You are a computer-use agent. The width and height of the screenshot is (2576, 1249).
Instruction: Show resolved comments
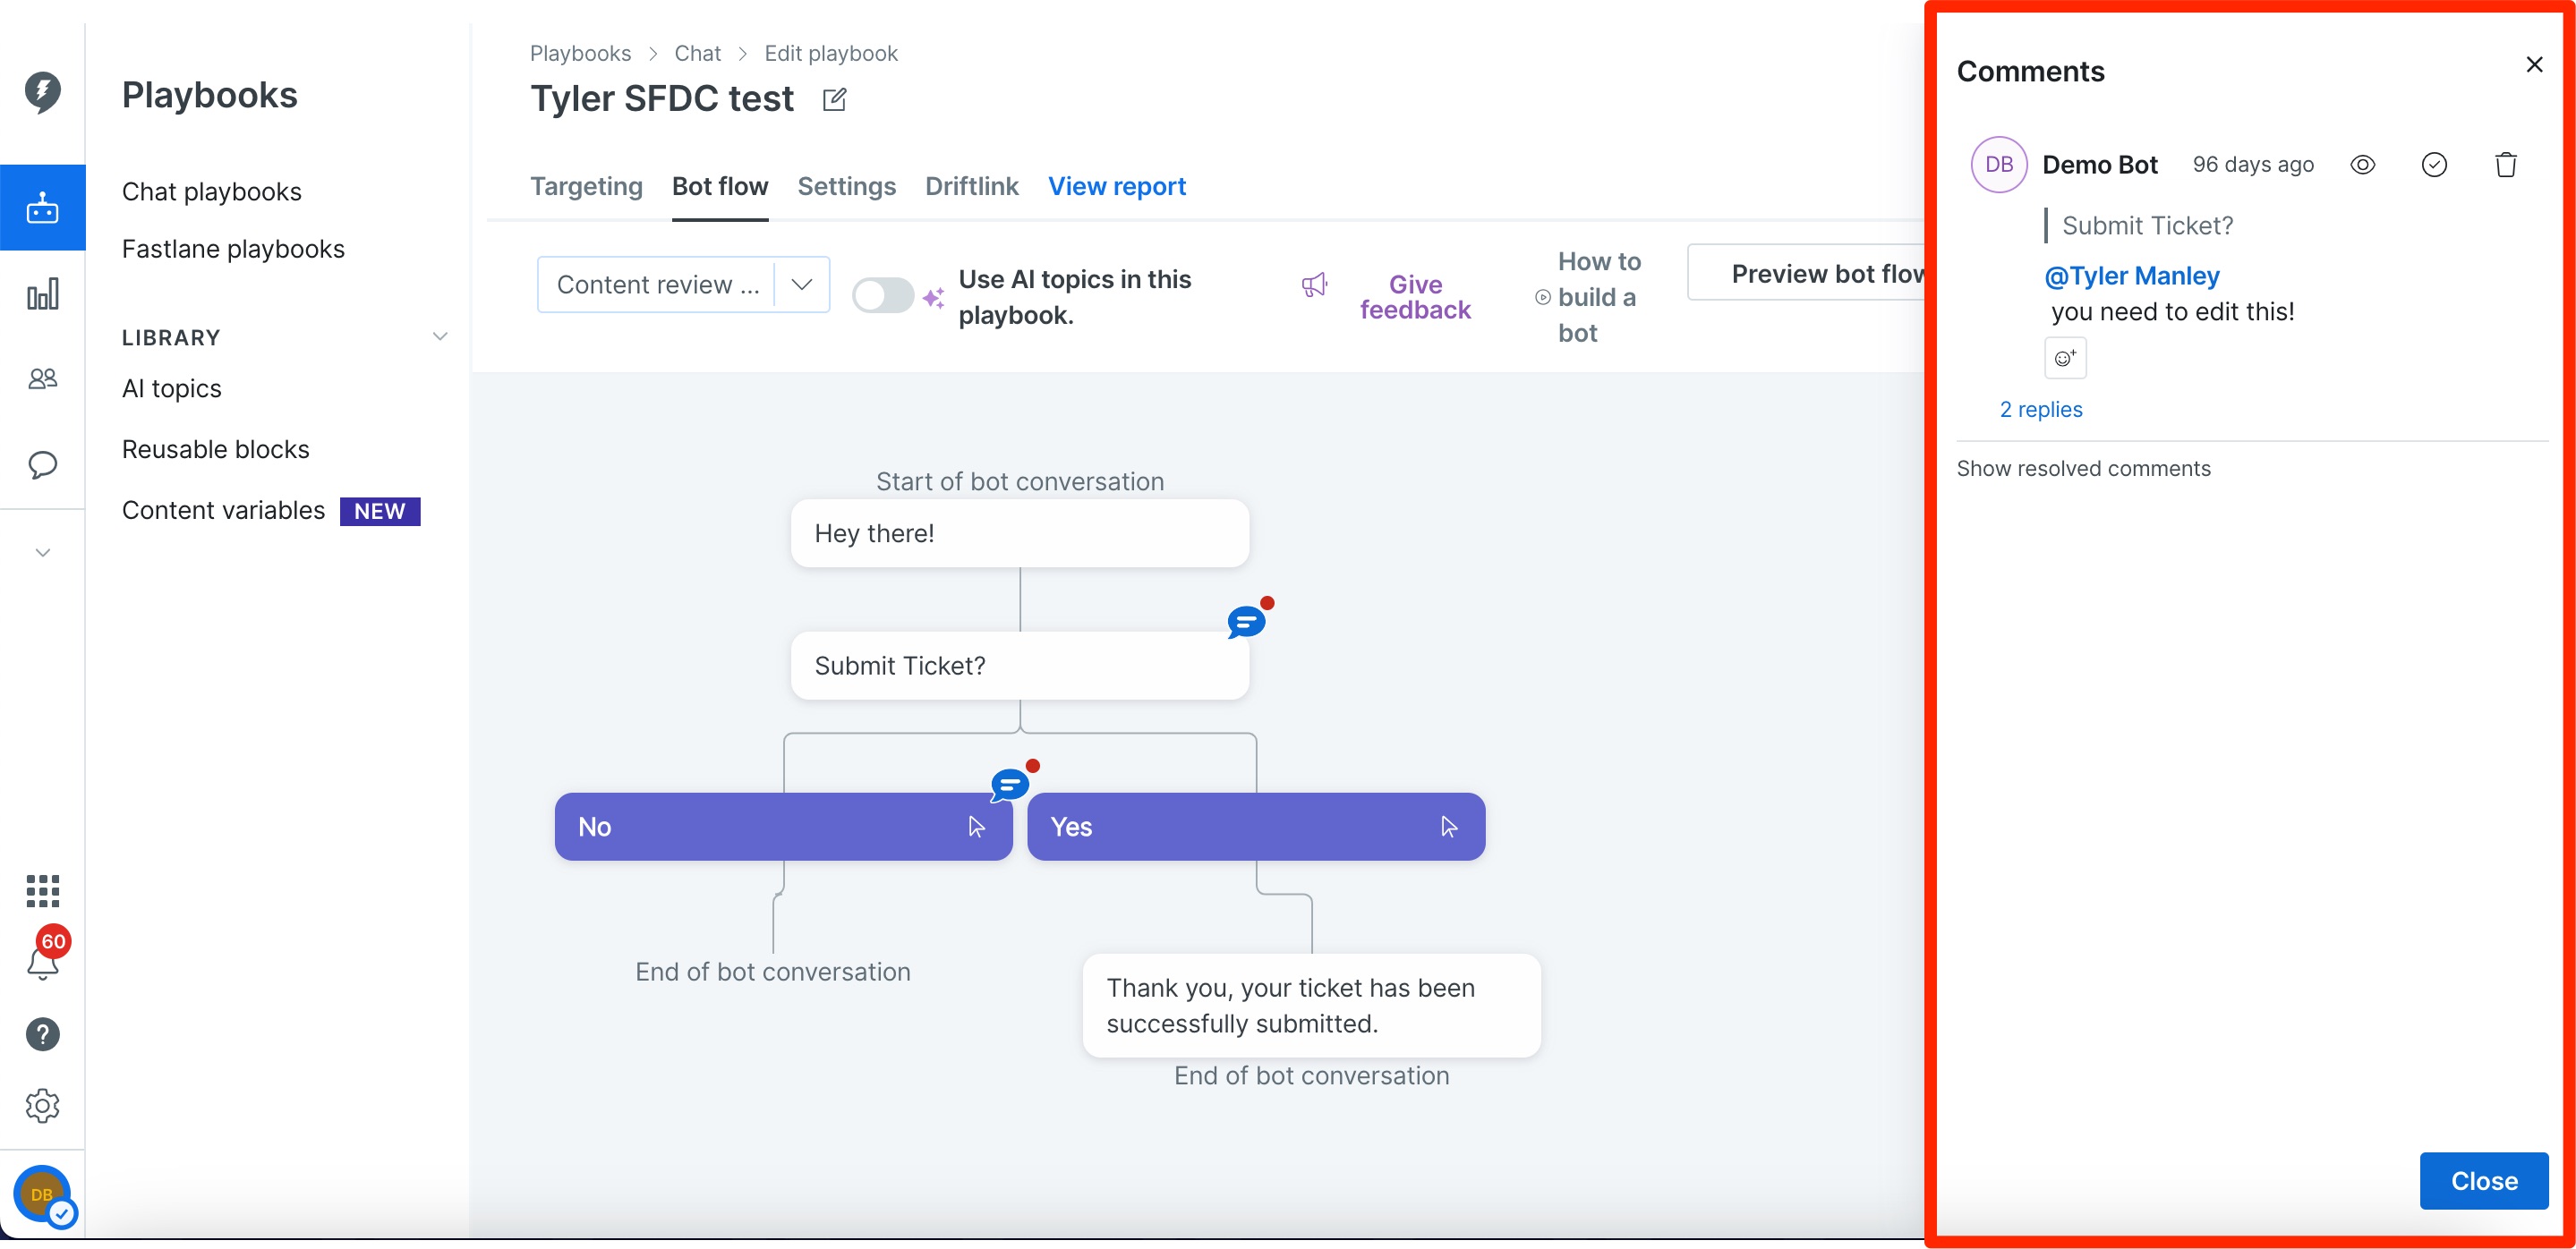coord(2083,469)
